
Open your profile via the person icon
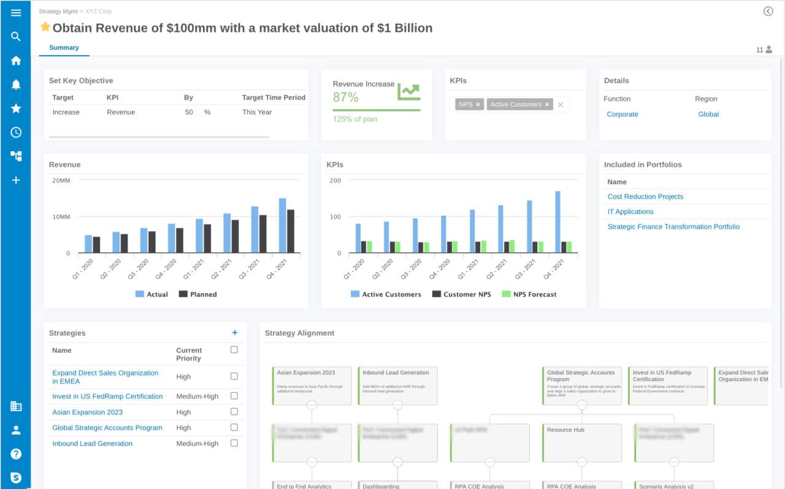pyautogui.click(x=16, y=430)
